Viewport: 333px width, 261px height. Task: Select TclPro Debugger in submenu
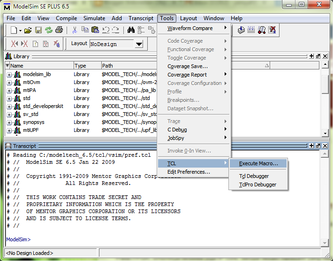coord(258,184)
